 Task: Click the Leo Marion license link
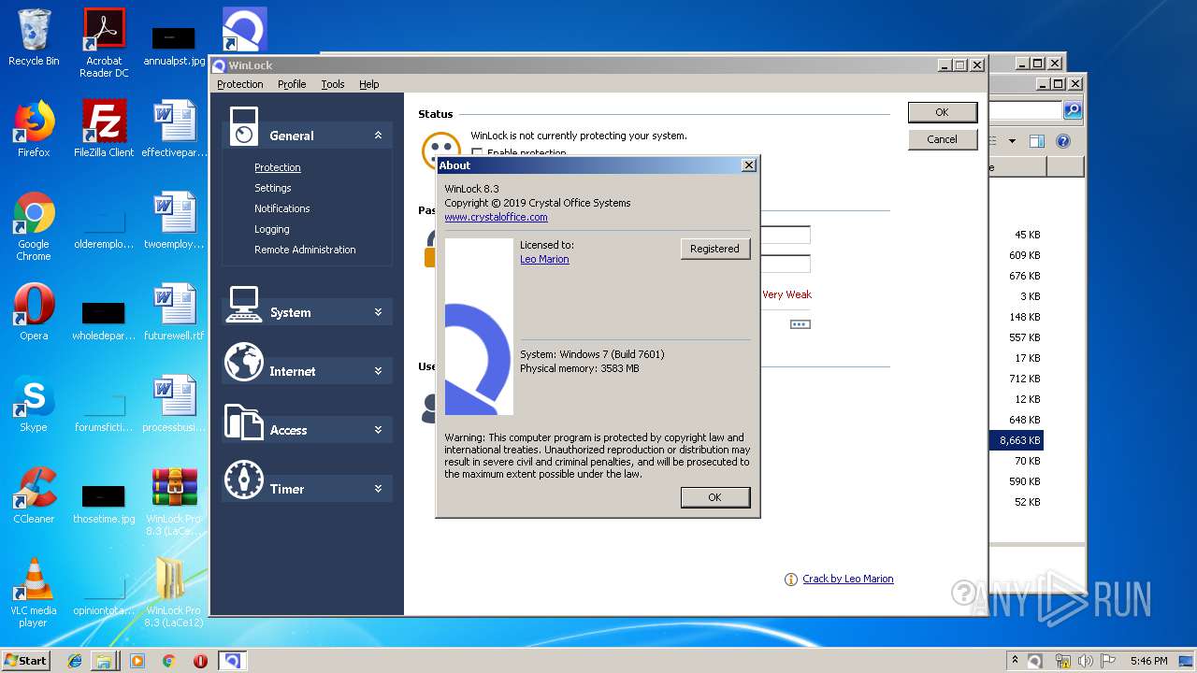pos(544,259)
